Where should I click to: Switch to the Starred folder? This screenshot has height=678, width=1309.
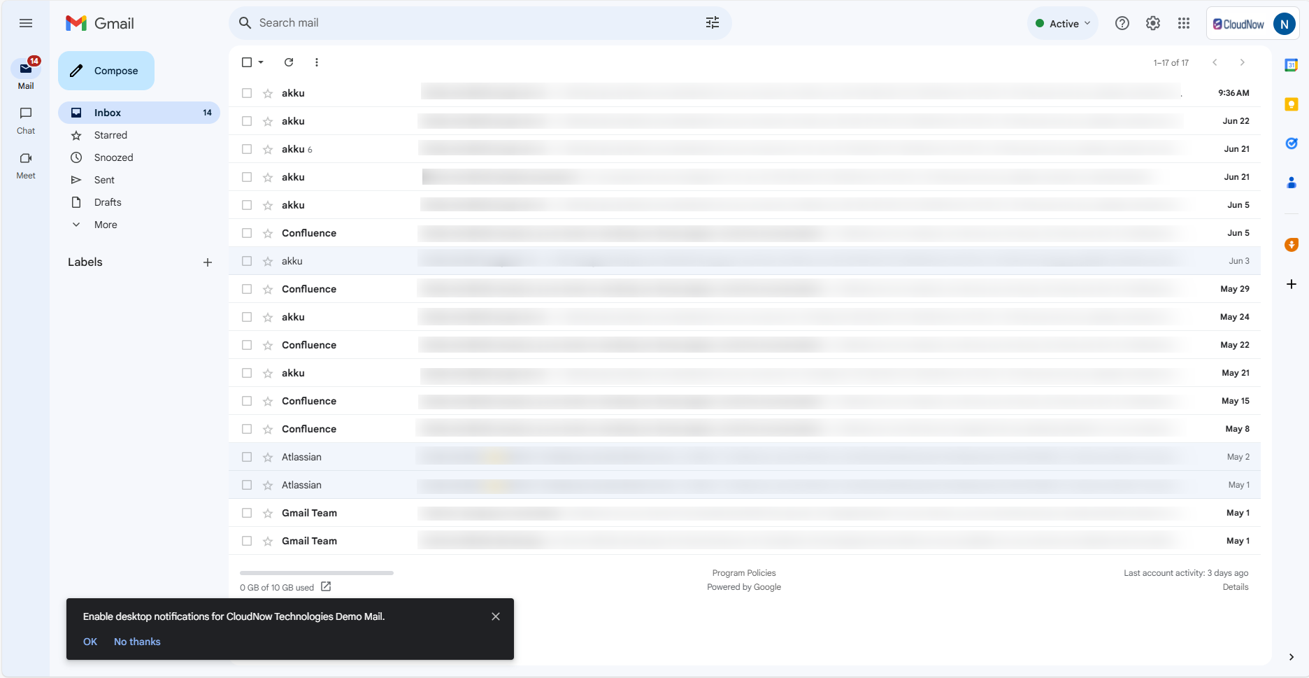(x=110, y=135)
